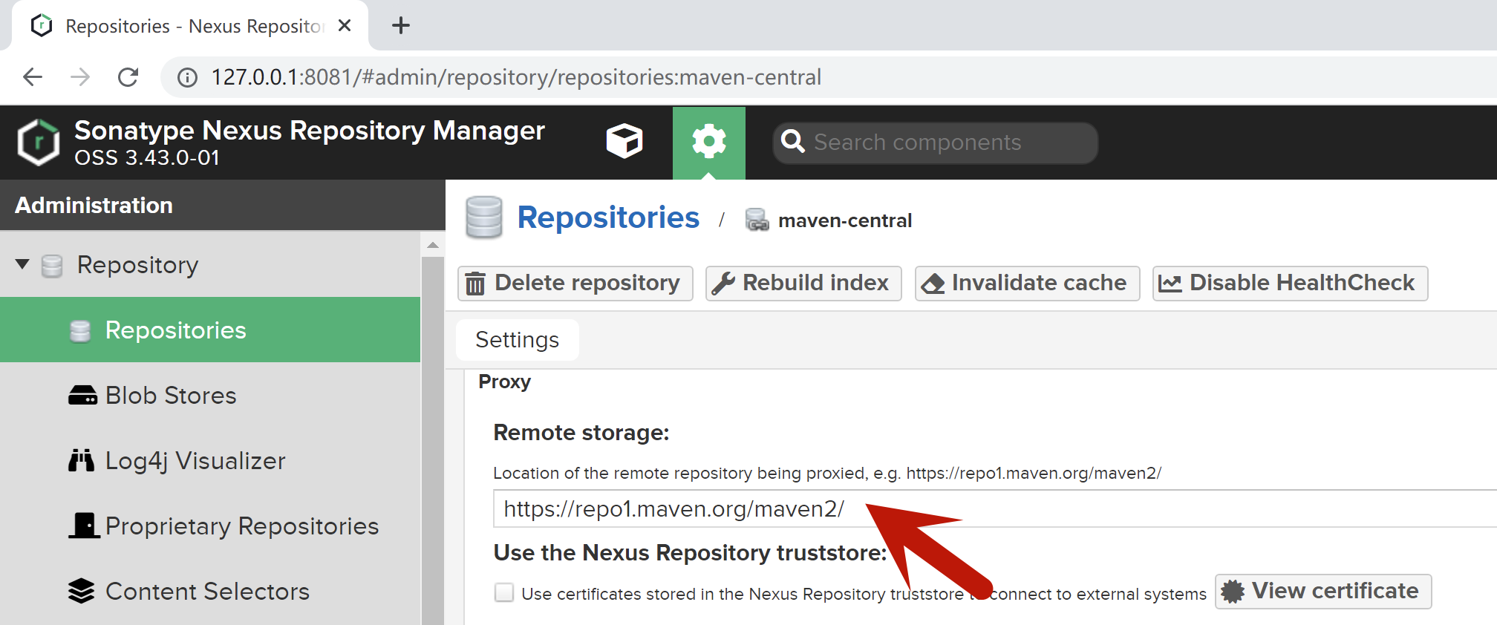Click the Delete repository button
The width and height of the screenshot is (1497, 625).
(x=575, y=284)
